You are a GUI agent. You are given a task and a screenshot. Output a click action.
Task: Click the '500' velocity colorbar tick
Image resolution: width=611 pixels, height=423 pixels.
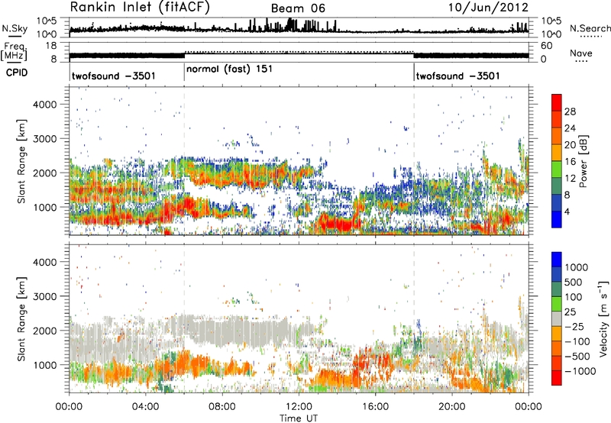click(574, 282)
